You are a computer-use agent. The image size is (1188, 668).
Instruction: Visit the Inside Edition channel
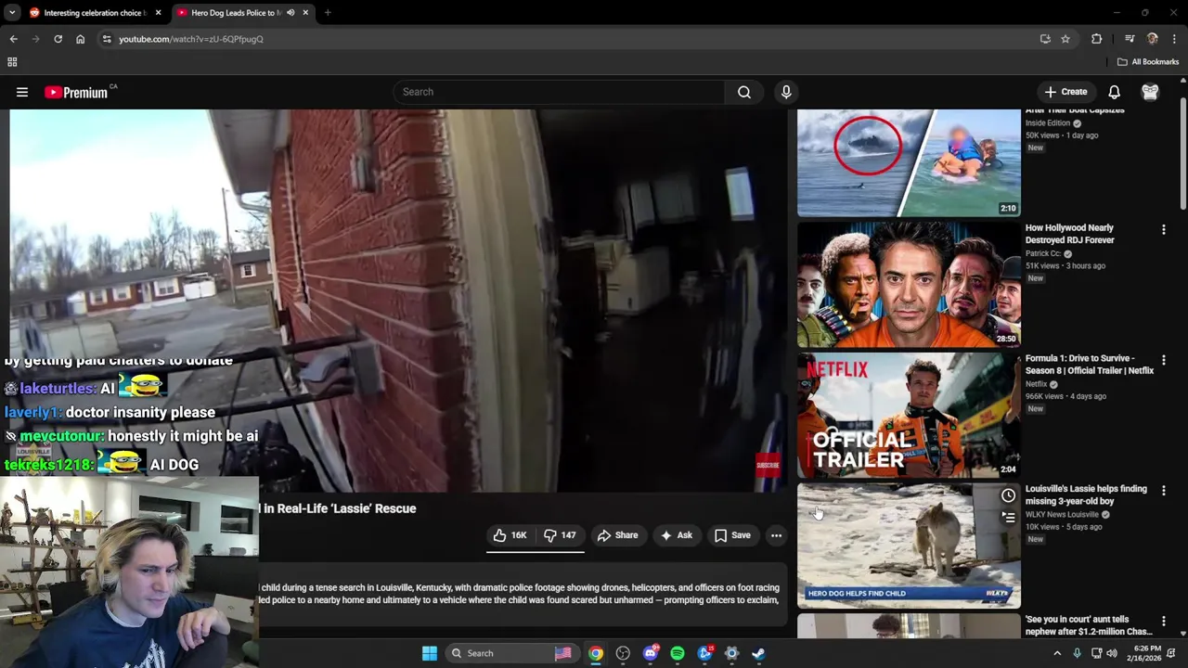coord(1048,122)
